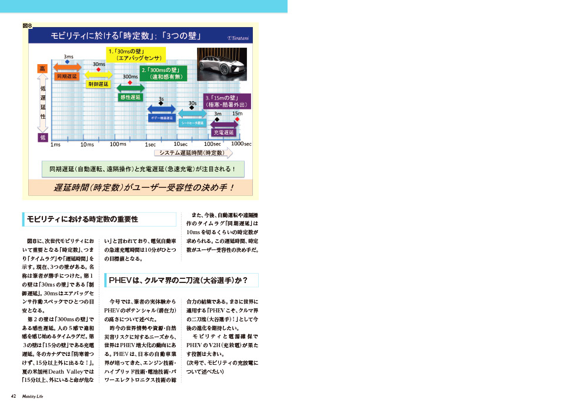
Task: Click the purple 低 label box
Action: [42, 137]
